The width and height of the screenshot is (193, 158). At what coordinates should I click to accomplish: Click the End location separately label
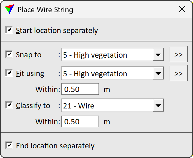click(x=55, y=146)
